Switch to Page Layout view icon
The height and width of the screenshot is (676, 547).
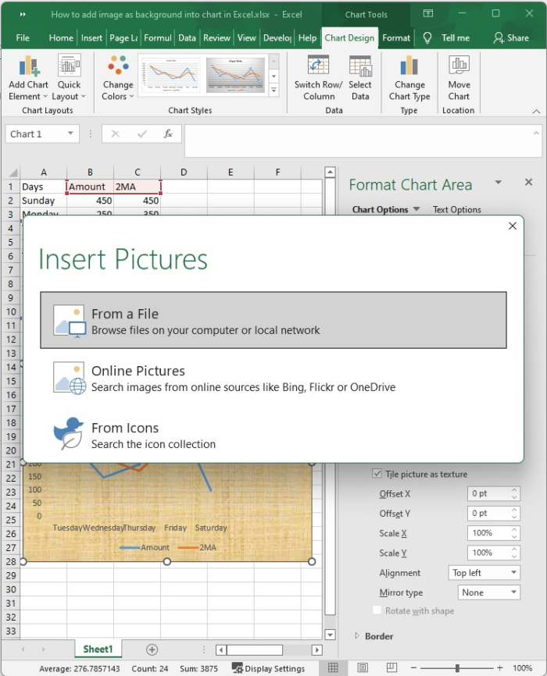point(363,668)
